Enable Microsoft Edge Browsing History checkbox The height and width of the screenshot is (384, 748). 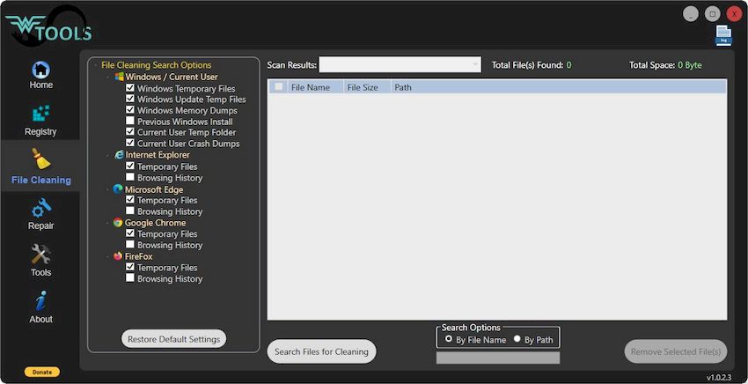pyautogui.click(x=129, y=210)
